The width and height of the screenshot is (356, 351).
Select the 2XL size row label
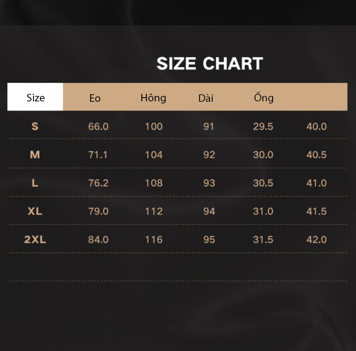(x=35, y=240)
